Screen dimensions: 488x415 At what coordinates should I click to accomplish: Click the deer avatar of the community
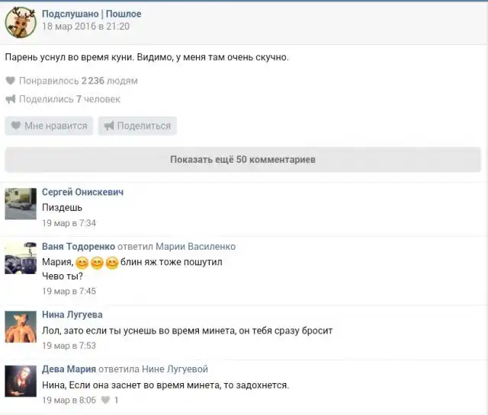click(21, 21)
